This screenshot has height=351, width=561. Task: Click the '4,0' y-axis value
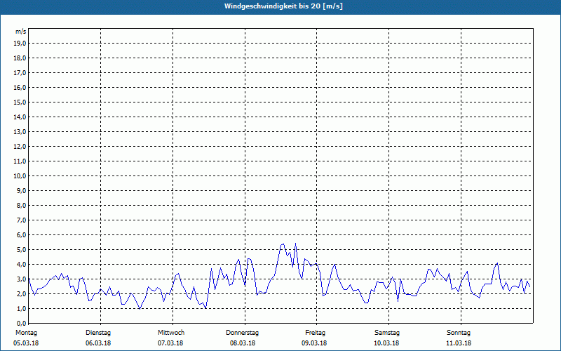click(x=21, y=265)
